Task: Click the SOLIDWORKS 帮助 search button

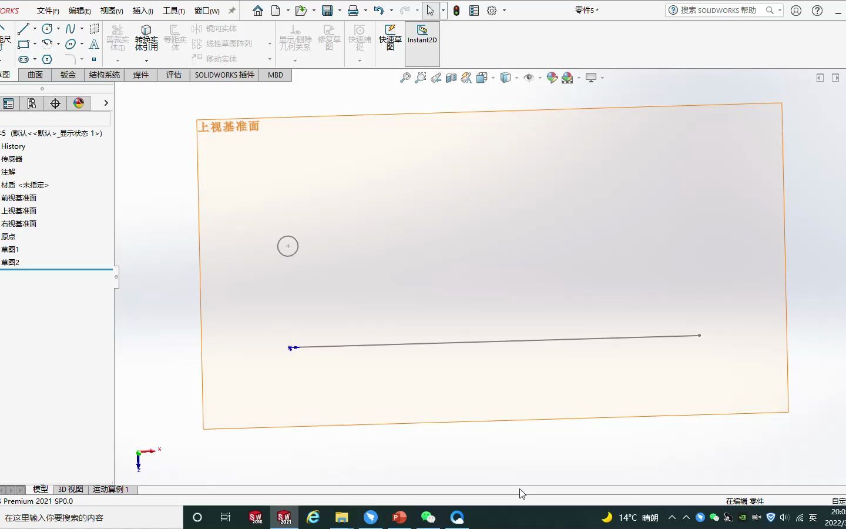Action: pyautogui.click(x=769, y=10)
